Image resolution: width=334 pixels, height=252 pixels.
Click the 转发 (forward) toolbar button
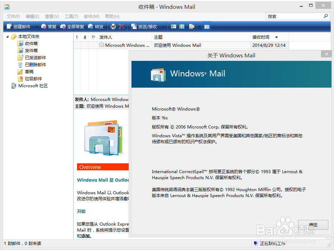click(96, 26)
